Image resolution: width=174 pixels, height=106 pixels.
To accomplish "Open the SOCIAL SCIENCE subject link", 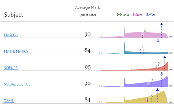I will tap(17, 84).
